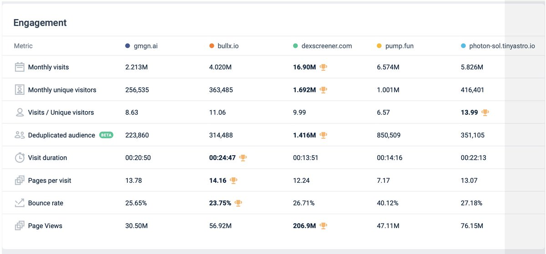Screen dimensions: 546x254
Task: Click the Monthly unique visitors icon
Action: coord(20,90)
